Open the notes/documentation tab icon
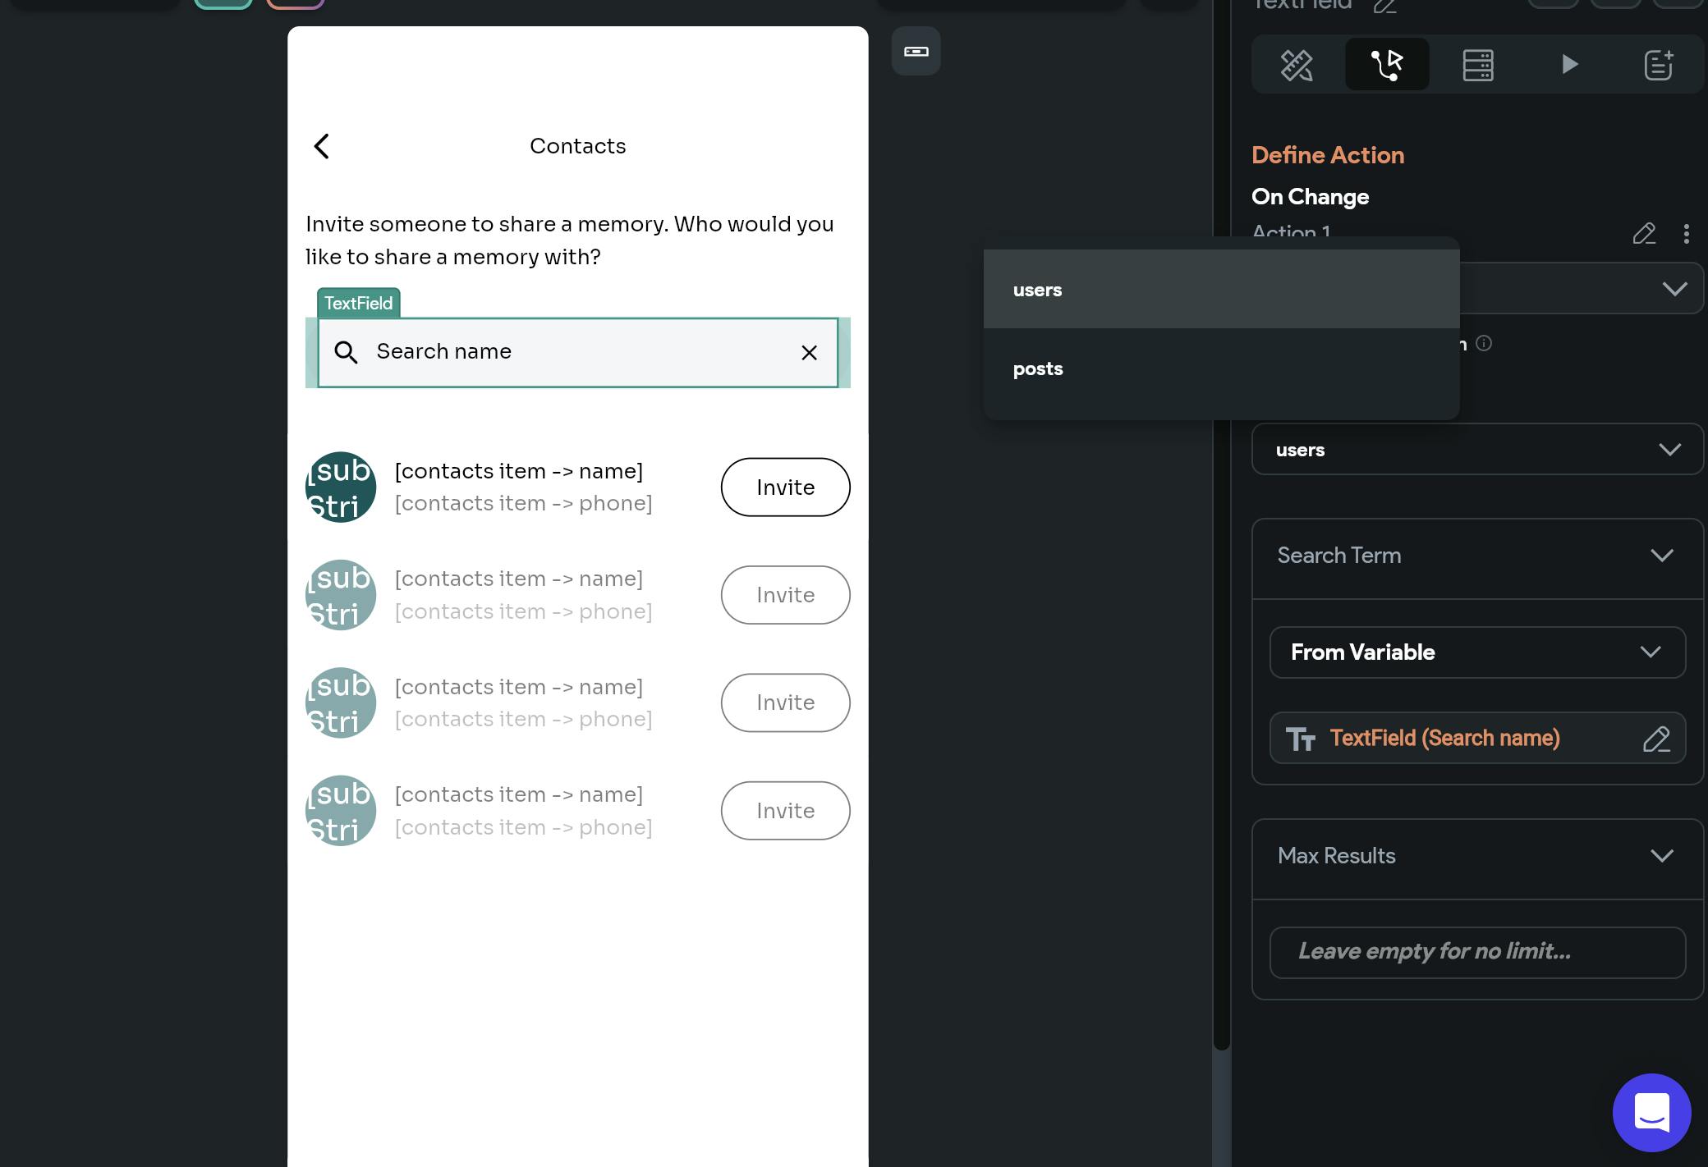1708x1167 pixels. click(x=1658, y=65)
